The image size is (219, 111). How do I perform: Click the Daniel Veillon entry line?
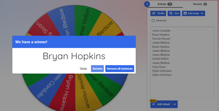pos(160,59)
